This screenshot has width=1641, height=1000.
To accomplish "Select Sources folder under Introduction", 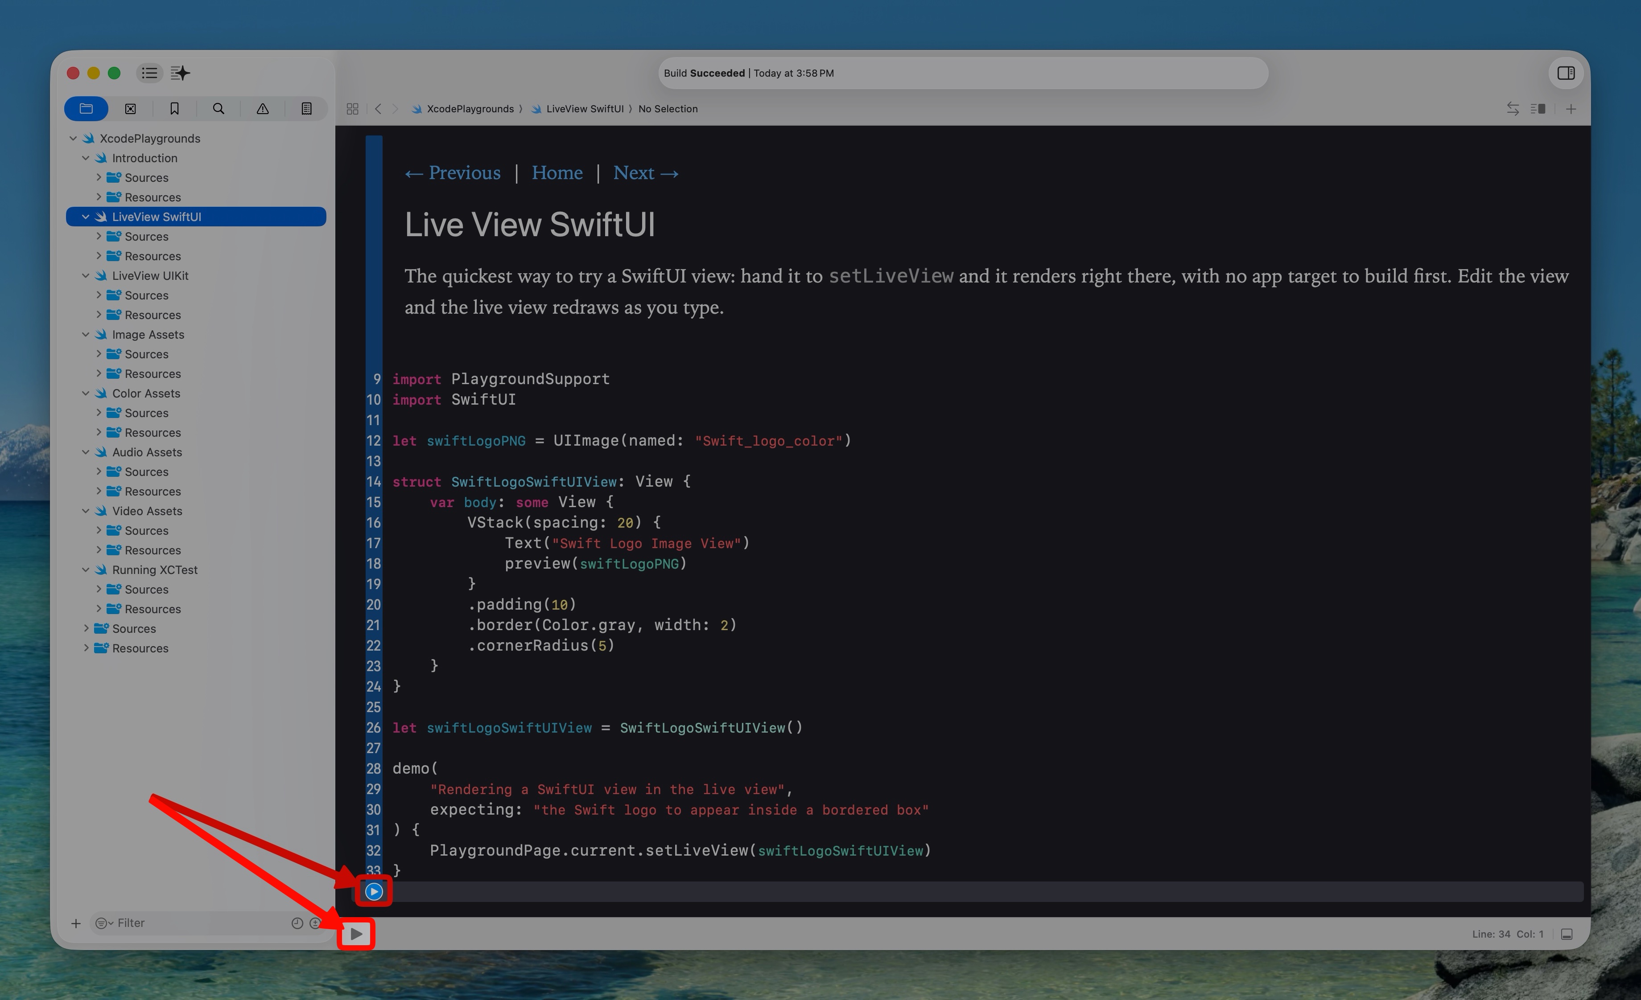I will click(196, 178).
